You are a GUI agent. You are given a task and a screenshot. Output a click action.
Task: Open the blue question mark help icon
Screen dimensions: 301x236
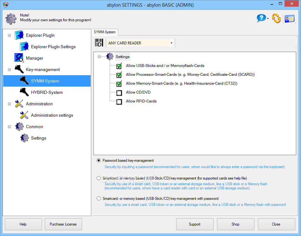tap(261, 18)
